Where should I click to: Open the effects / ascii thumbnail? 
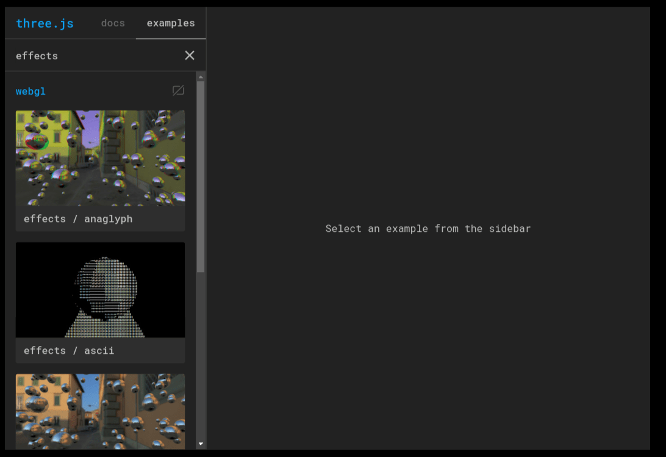[x=100, y=290]
